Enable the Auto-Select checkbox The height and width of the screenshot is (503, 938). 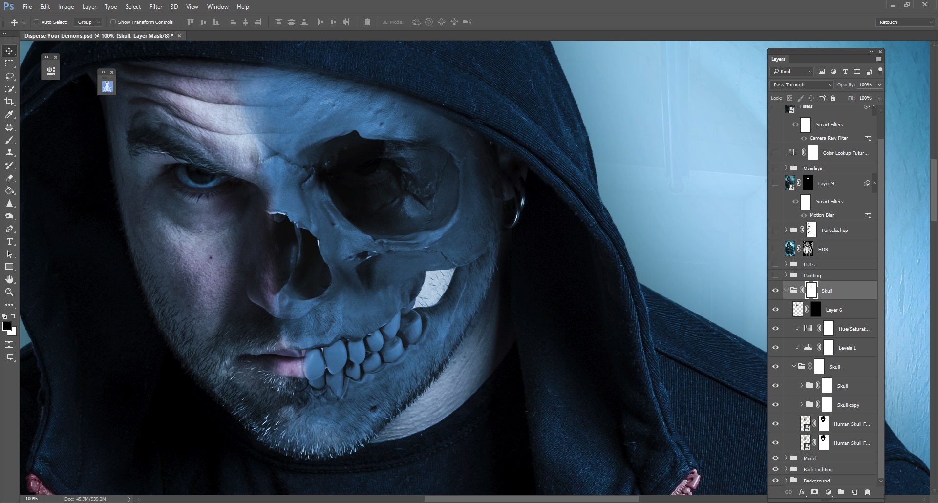37,22
